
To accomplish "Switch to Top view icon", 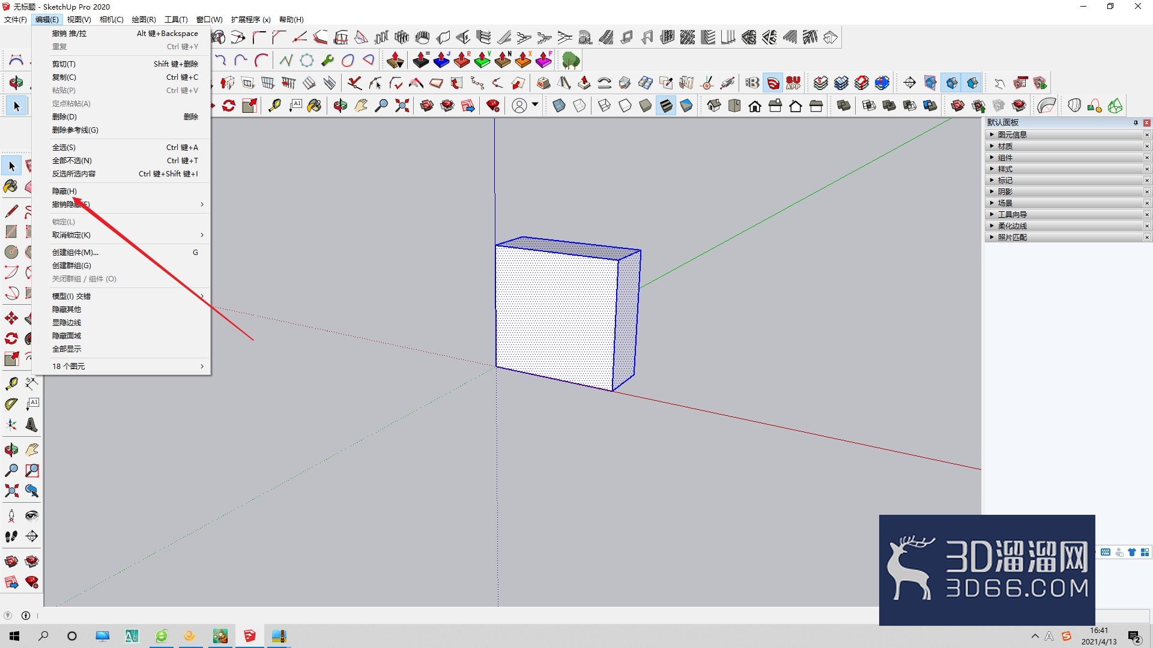I will [x=734, y=106].
